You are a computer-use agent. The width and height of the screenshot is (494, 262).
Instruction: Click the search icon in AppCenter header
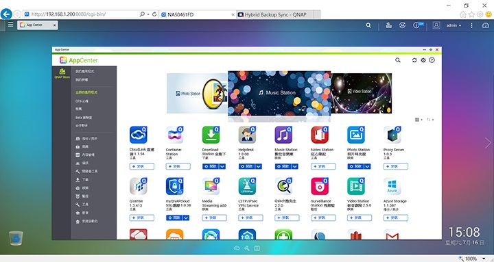pyautogui.click(x=398, y=60)
